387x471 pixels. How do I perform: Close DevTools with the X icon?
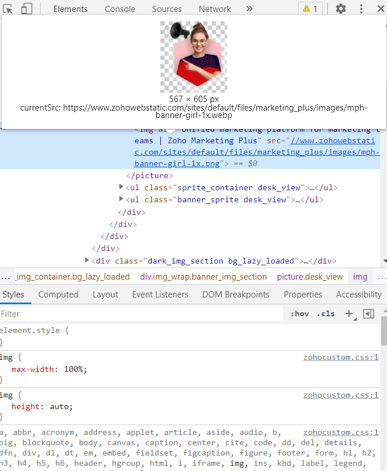coord(381,9)
